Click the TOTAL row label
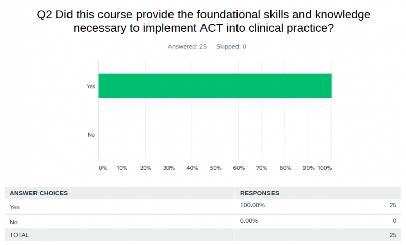Screen dimensions: 406x245 click(x=19, y=235)
